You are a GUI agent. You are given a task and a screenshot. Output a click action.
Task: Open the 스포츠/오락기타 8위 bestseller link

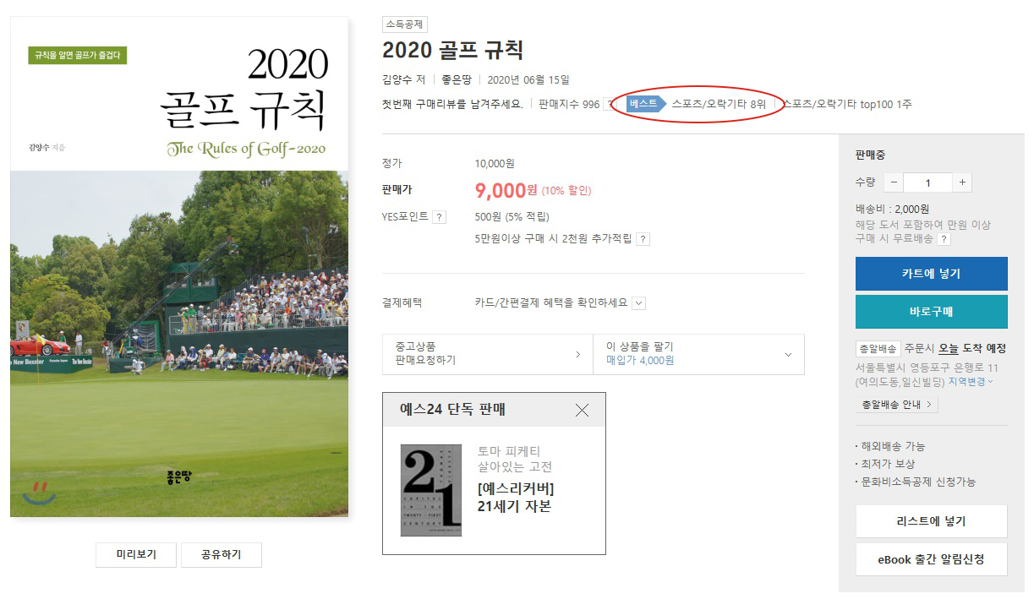[x=719, y=104]
